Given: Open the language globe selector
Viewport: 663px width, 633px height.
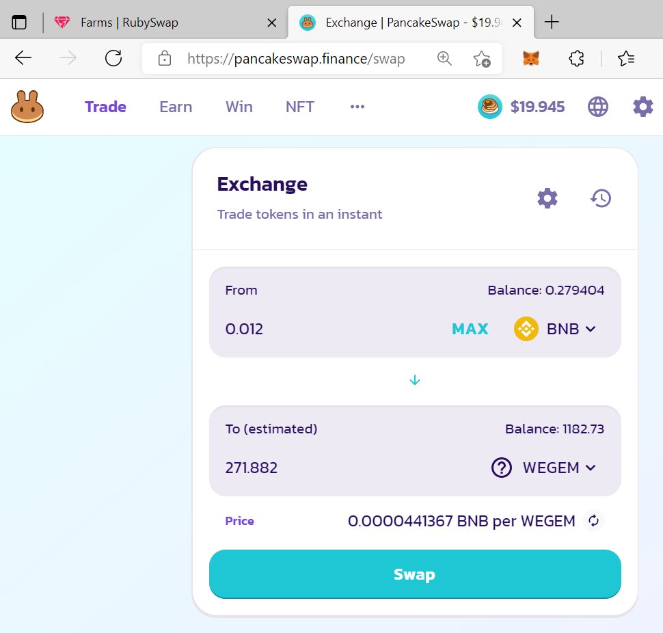Looking at the screenshot, I should [598, 107].
